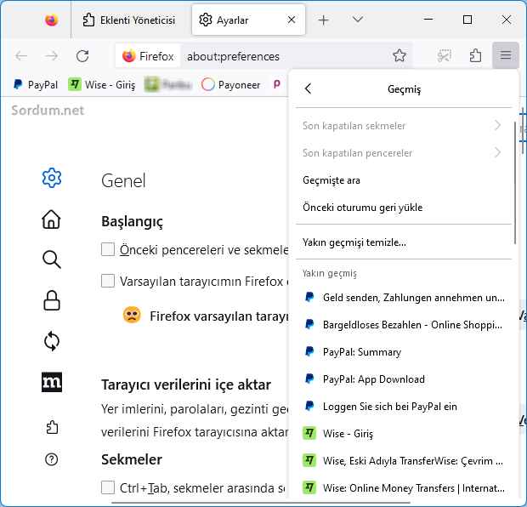Open Firefox Support question mark icon
Viewport: 527px width, 507px height.
pos(51,459)
